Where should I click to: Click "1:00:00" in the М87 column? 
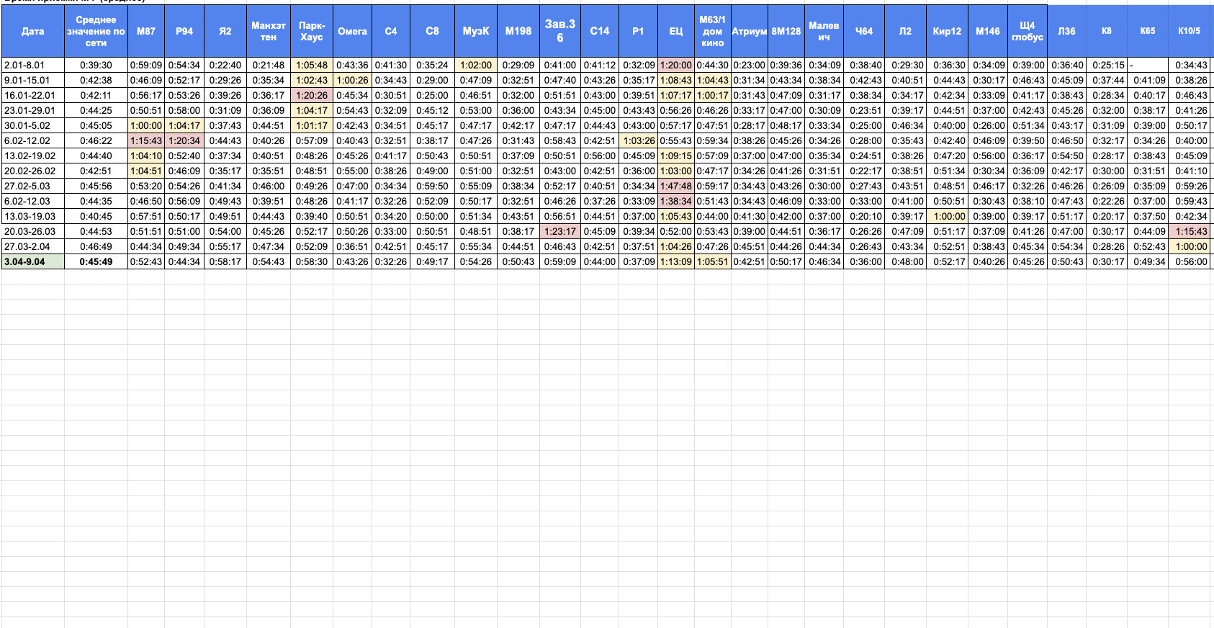tap(146, 125)
